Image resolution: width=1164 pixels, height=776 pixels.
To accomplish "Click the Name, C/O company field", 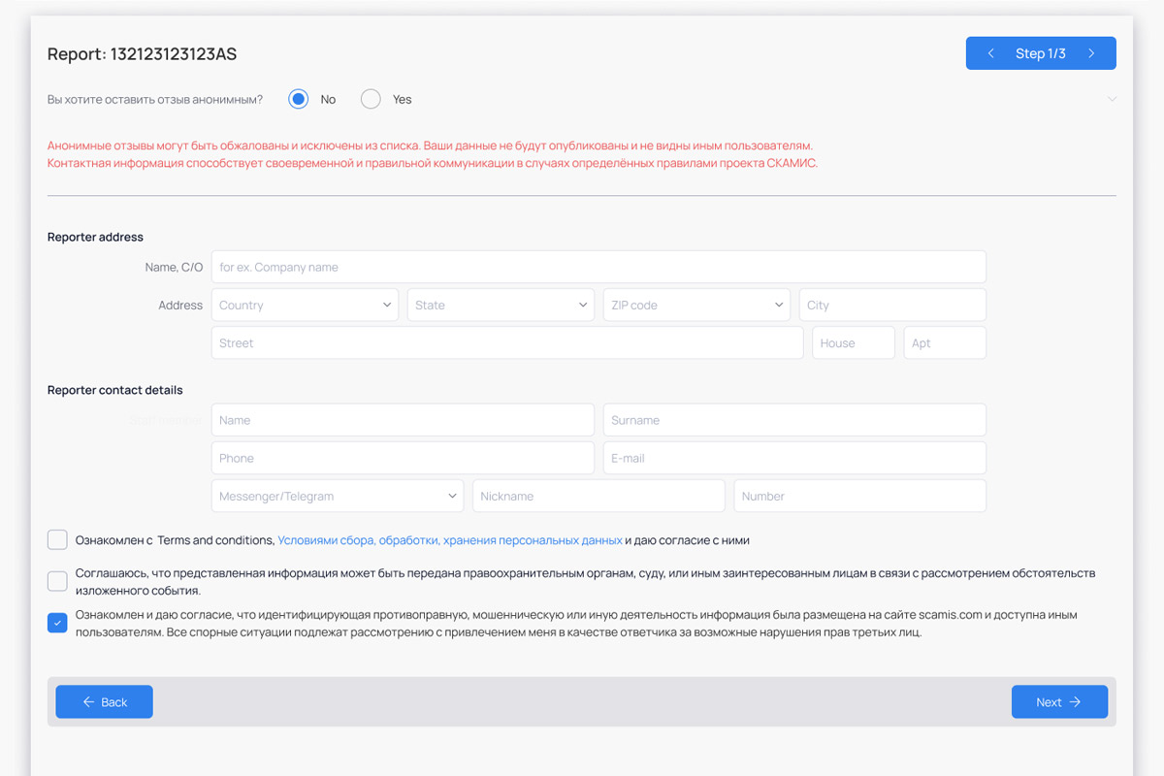I will 598,267.
